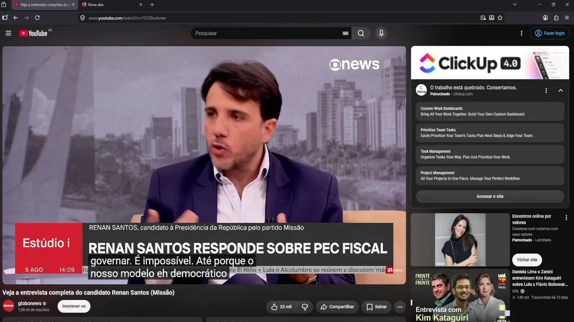Open Firefox View tab list icon
Screen dimensions: 574x322
coord(4,4)
